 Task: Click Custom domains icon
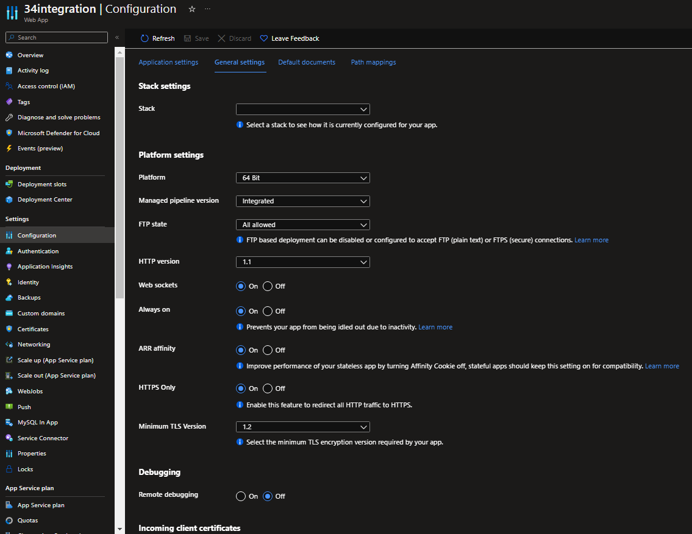point(9,313)
